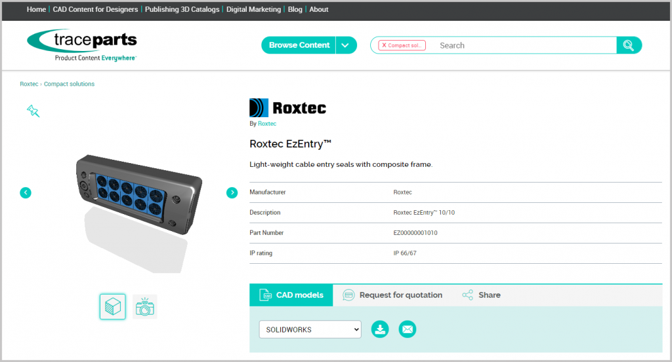Open the Share tab
Image resolution: width=672 pixels, height=362 pixels.
[481, 295]
